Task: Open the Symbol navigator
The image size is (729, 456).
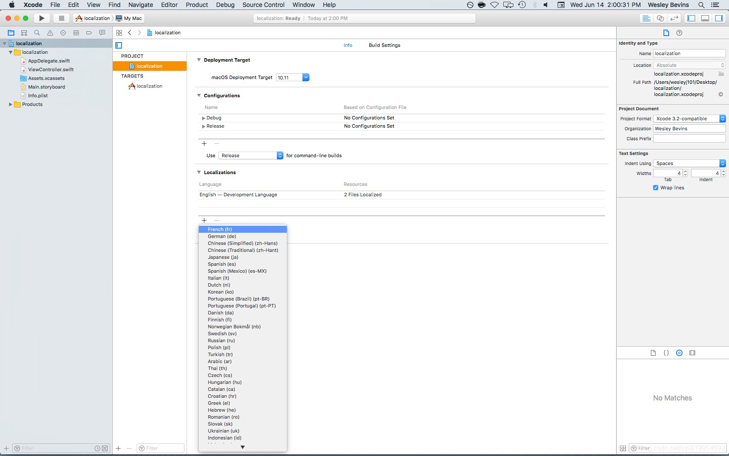Action: 24,33
